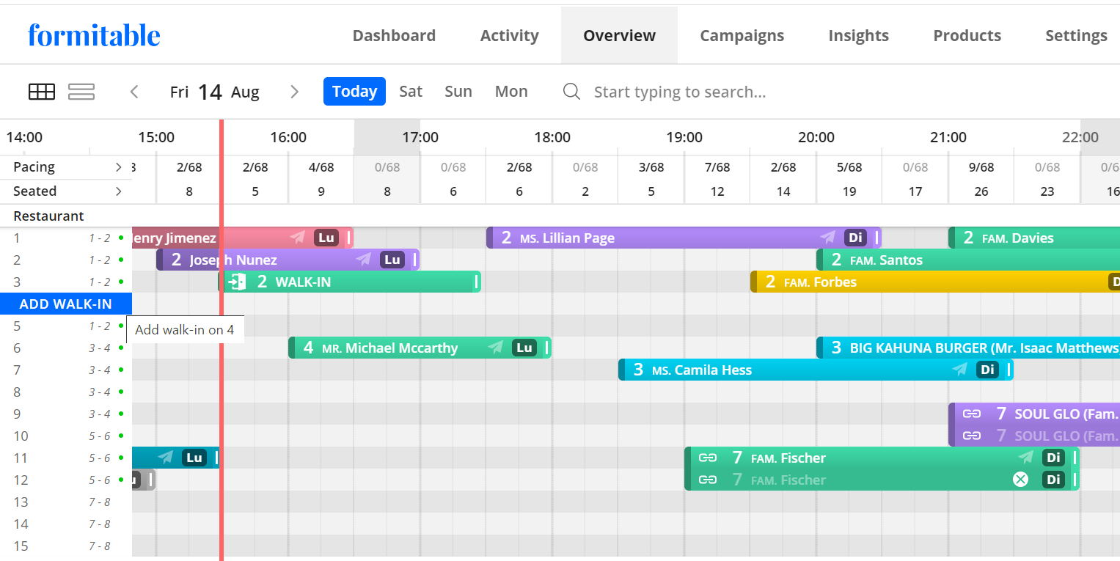This screenshot has height=561, width=1120.
Task: Click the Di dinner badge on Camila Hess booking
Action: (x=988, y=370)
